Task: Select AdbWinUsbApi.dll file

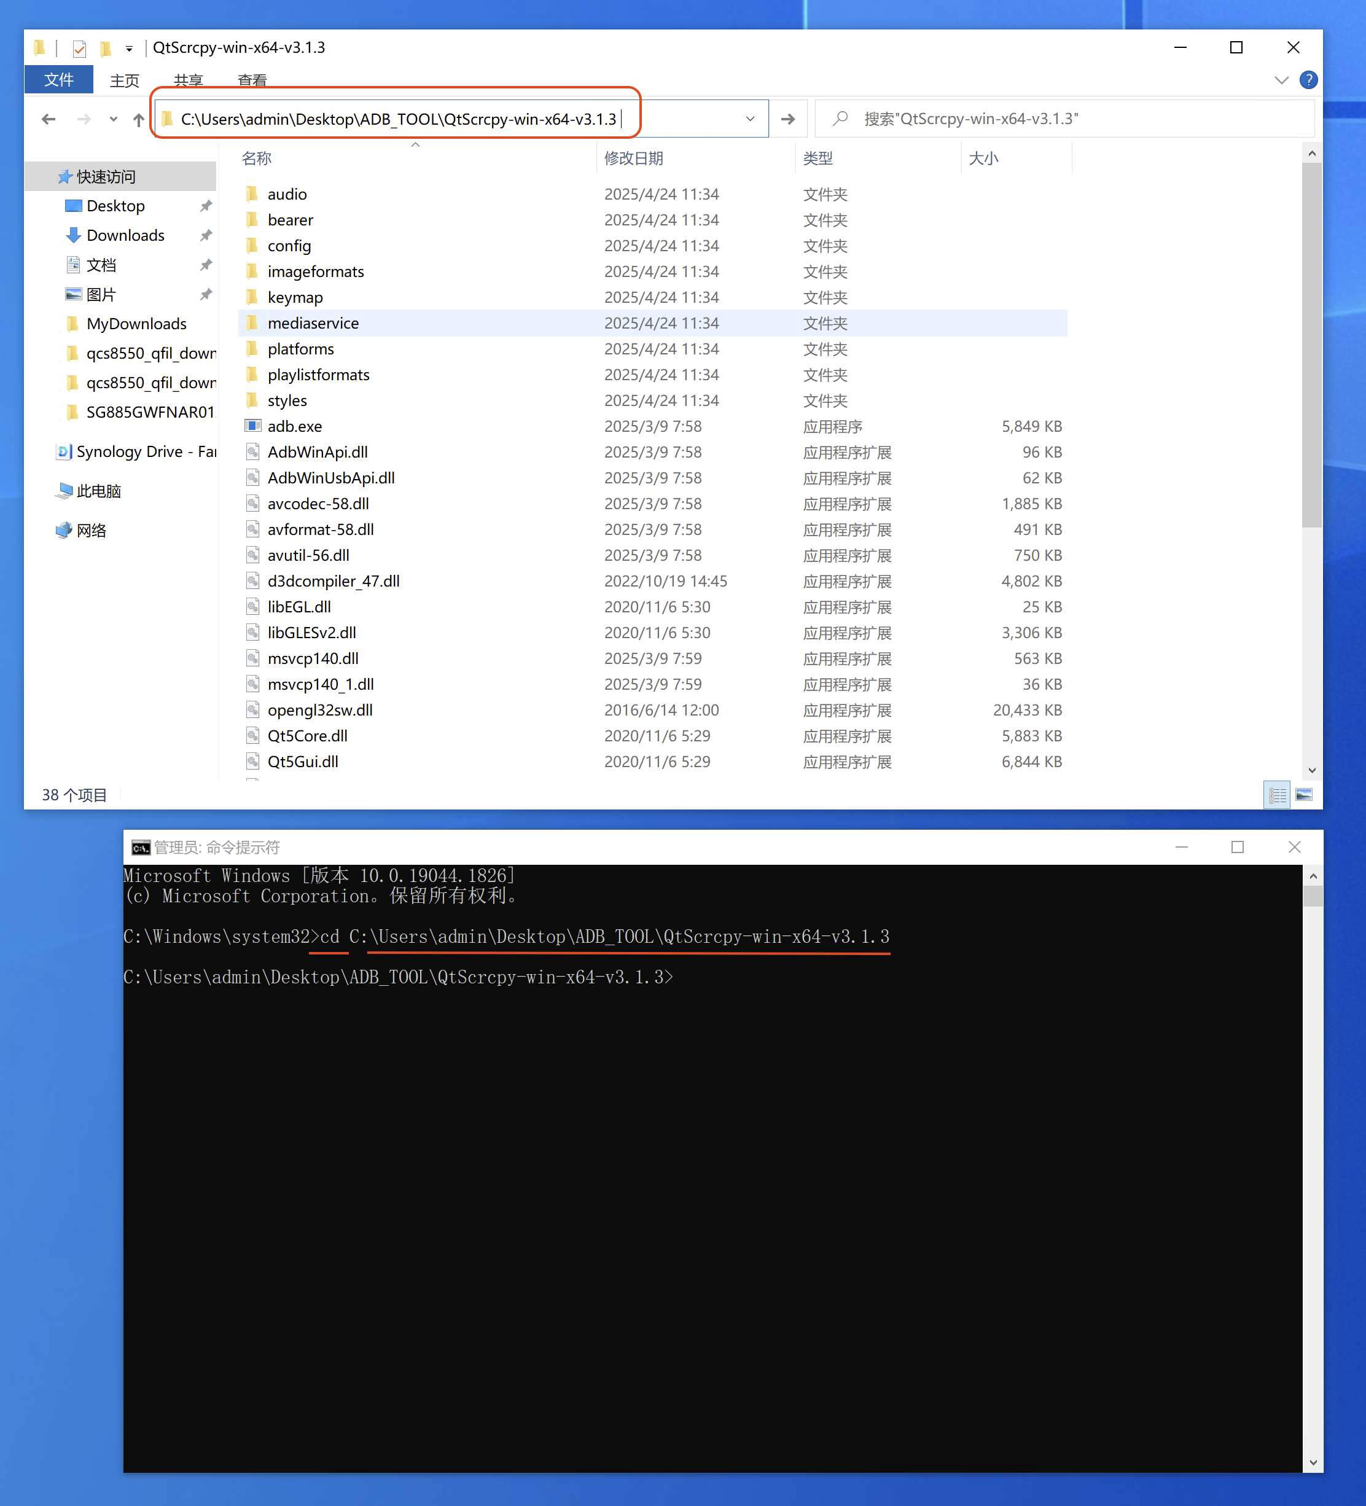Action: pyautogui.click(x=331, y=478)
